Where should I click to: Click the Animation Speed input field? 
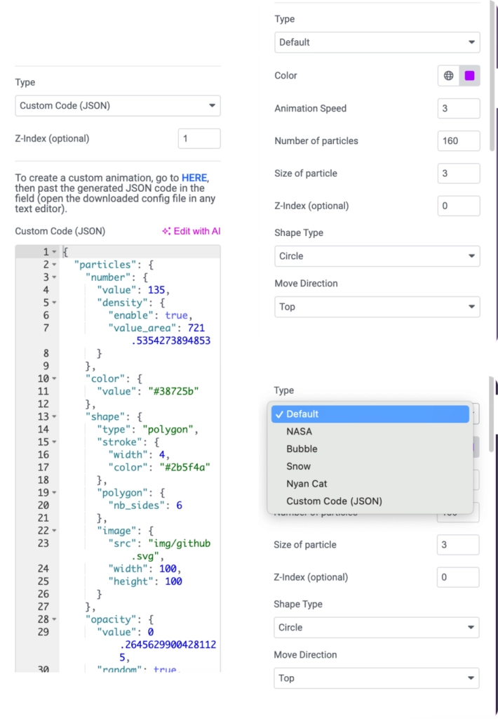tap(459, 109)
